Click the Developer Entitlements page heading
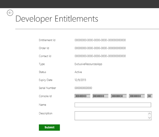Screen dimensions: 159x137 [57, 19]
